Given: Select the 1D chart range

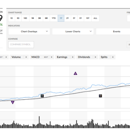Looking at the screenshot, I should (12, 18).
